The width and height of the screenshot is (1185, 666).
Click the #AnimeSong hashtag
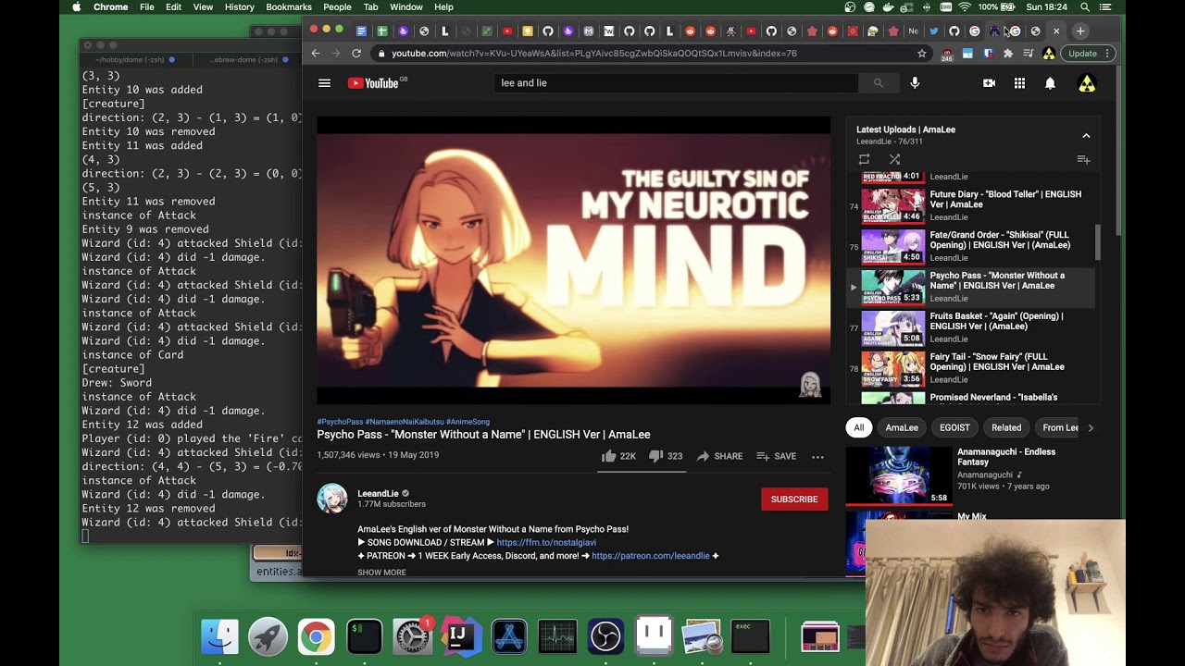[x=468, y=422]
